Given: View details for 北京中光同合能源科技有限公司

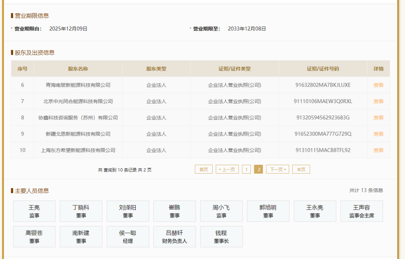Looking at the screenshot, I should point(378,101).
